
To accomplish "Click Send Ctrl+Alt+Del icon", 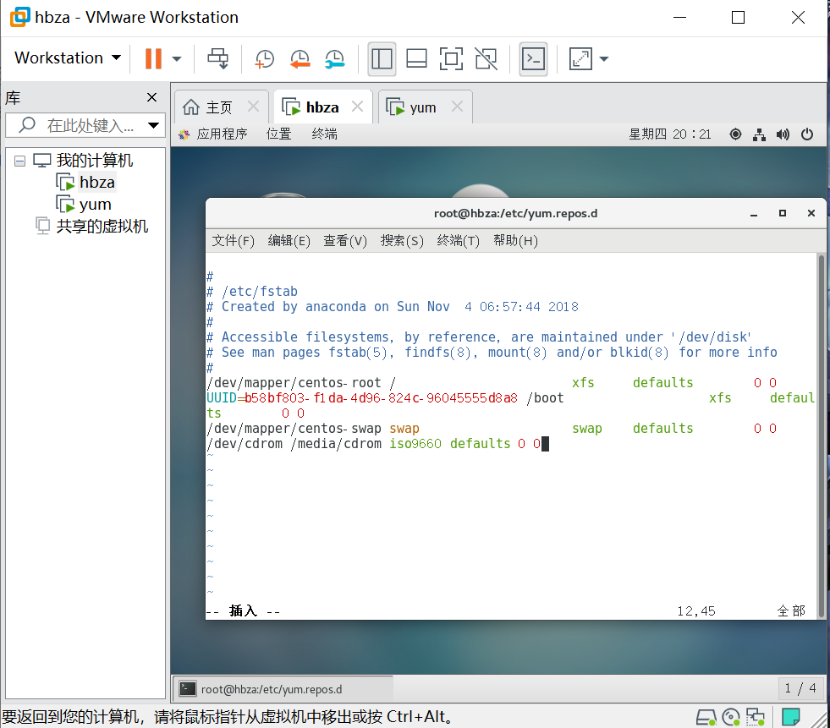I will (x=217, y=58).
